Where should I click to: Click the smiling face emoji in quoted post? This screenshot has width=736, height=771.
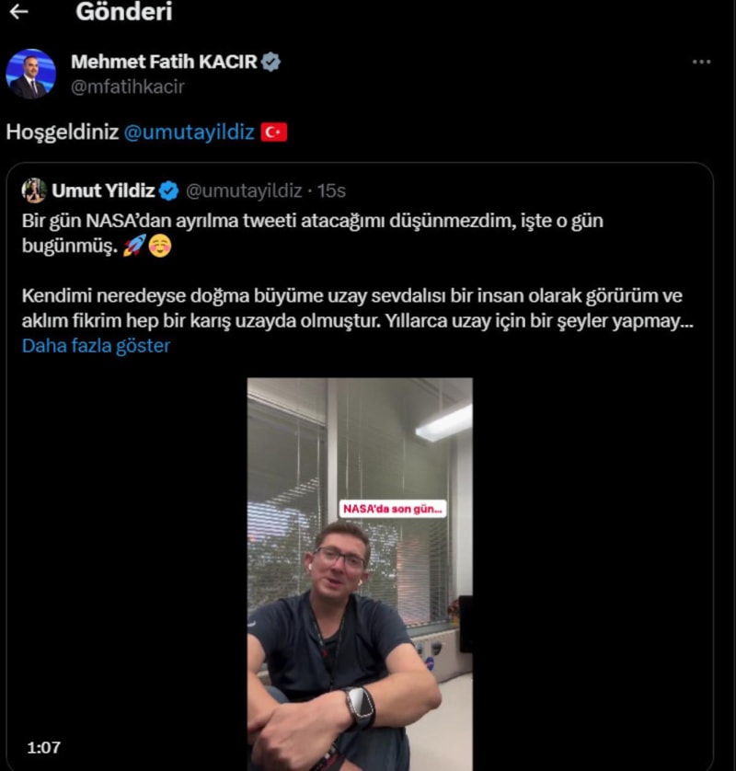pos(159,247)
